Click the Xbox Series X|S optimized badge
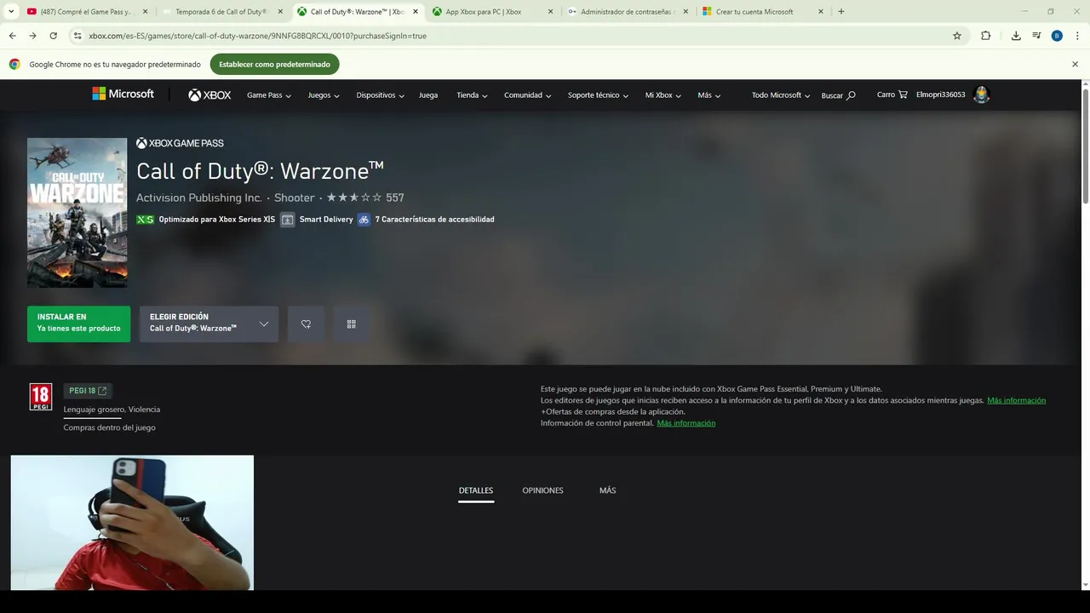Screen dimensions: 1090x613 [146, 220]
